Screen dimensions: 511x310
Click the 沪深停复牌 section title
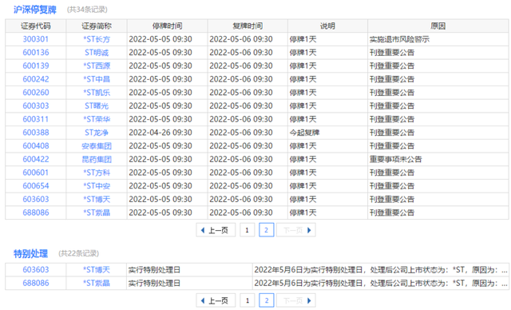click(x=35, y=10)
